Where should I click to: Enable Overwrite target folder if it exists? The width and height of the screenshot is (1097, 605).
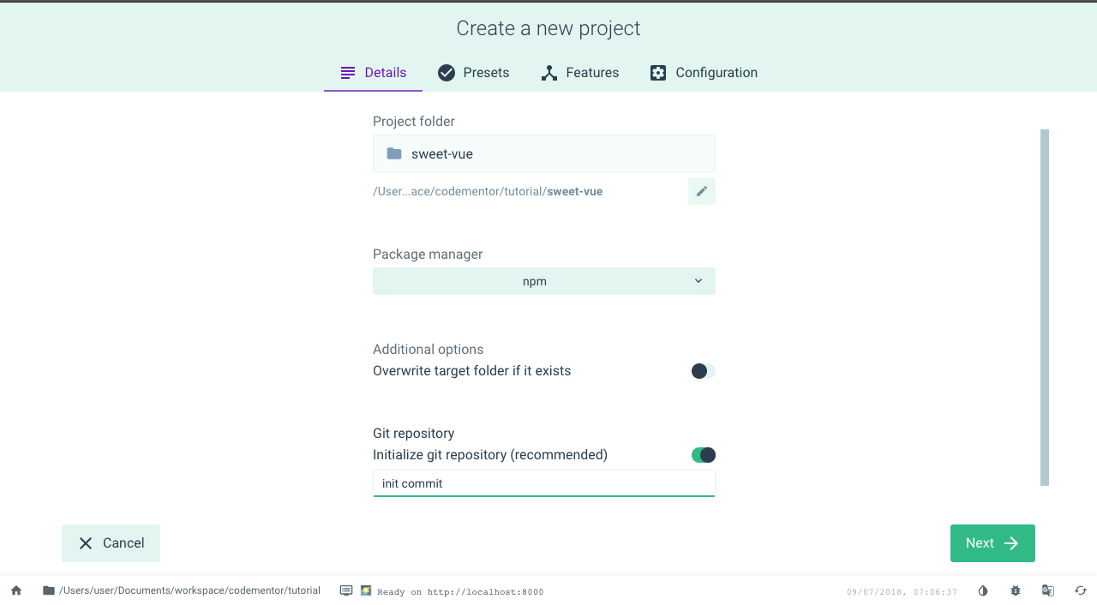[703, 370]
